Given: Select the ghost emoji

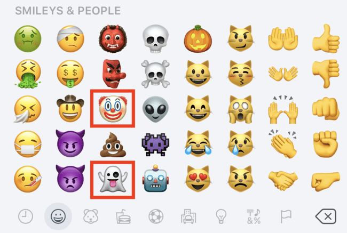Looking at the screenshot, I should [113, 180].
